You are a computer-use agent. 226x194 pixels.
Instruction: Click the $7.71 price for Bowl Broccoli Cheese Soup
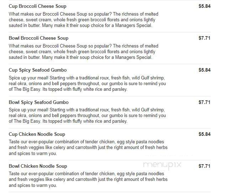coord(204,38)
